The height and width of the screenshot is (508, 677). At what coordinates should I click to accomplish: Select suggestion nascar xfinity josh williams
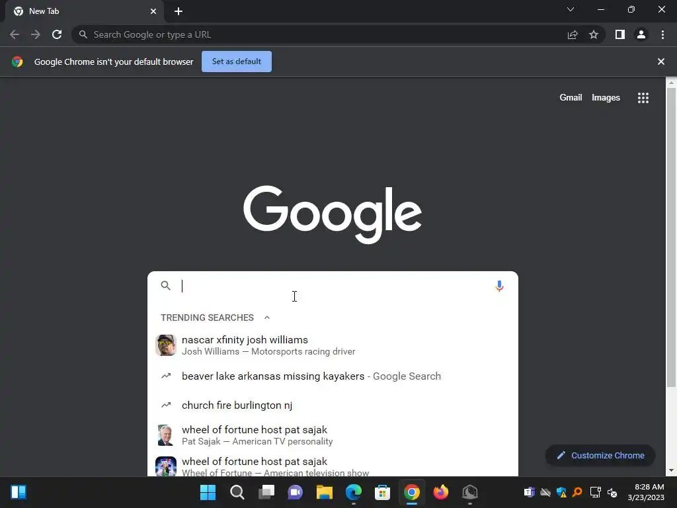(x=333, y=345)
